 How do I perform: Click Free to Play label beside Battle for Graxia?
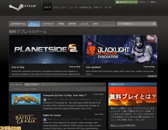(x=99, y=114)
